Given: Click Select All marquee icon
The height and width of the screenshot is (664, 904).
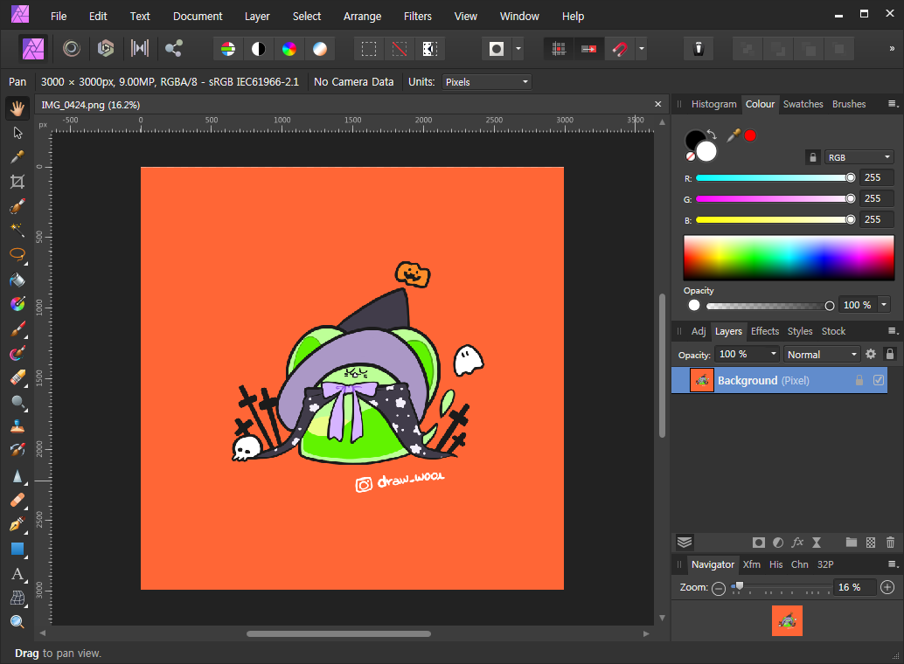Looking at the screenshot, I should 369,49.
